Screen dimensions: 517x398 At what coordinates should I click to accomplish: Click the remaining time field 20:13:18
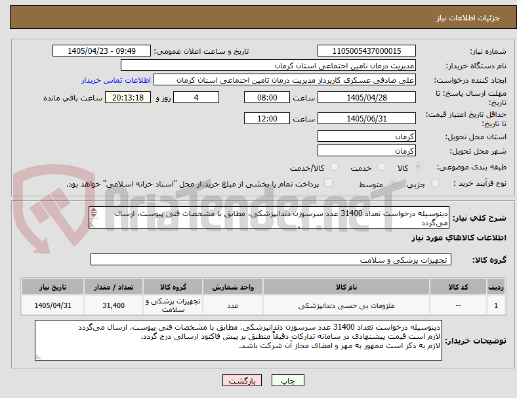pyautogui.click(x=128, y=97)
